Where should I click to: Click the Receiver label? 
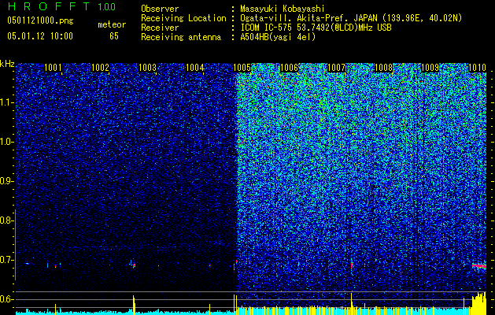click(x=160, y=28)
